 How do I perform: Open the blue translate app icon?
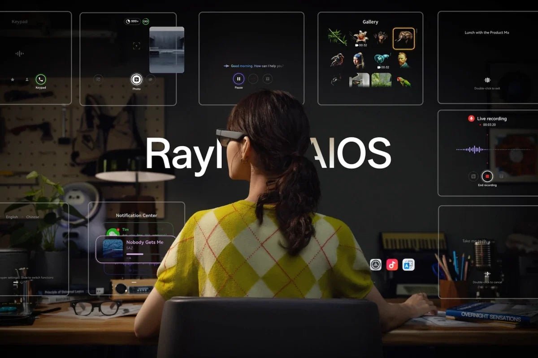408,264
